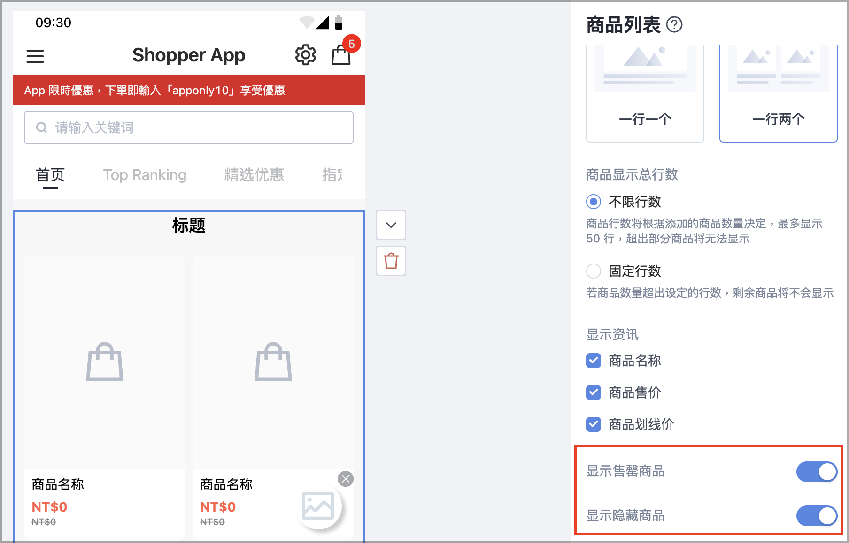Click the search magnifier icon
The image size is (849, 543).
point(42,128)
